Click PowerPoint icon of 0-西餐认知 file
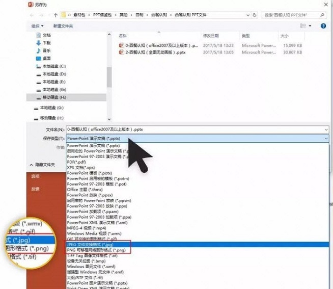 121,45
